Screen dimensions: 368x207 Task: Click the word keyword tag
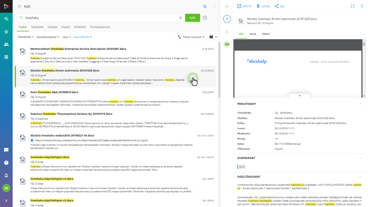[x=241, y=167]
